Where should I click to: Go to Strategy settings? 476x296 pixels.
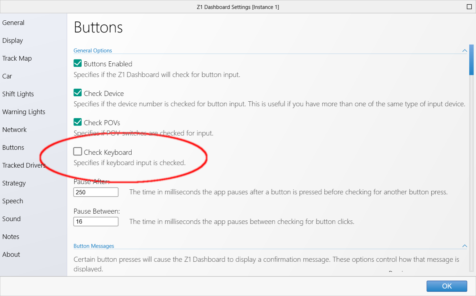click(14, 183)
